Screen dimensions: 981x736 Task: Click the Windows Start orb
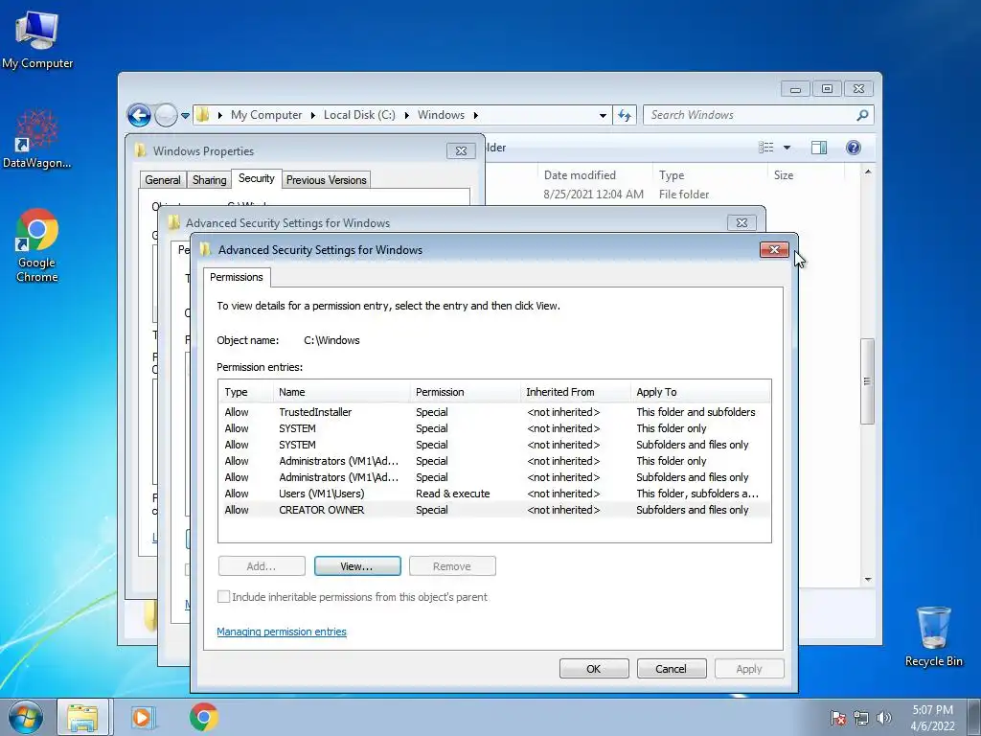point(25,717)
